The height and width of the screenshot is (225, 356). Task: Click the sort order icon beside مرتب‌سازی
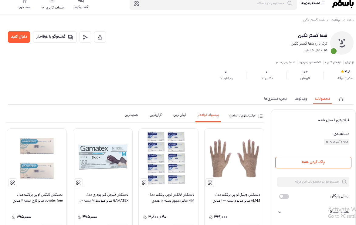(x=260, y=116)
